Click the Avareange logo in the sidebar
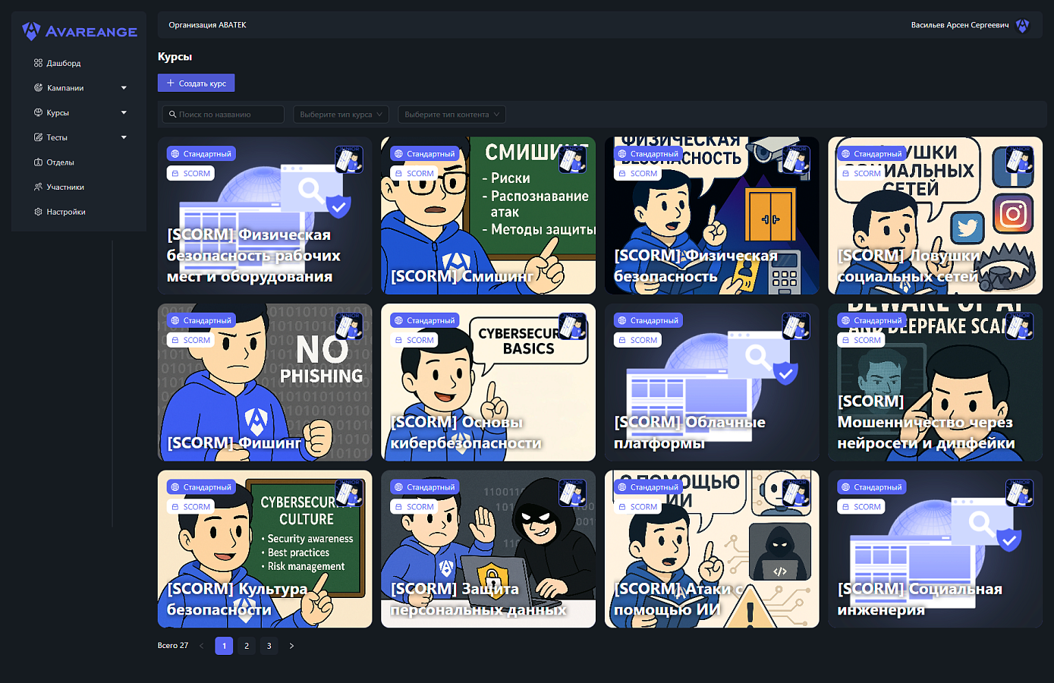The image size is (1054, 683). click(80, 31)
